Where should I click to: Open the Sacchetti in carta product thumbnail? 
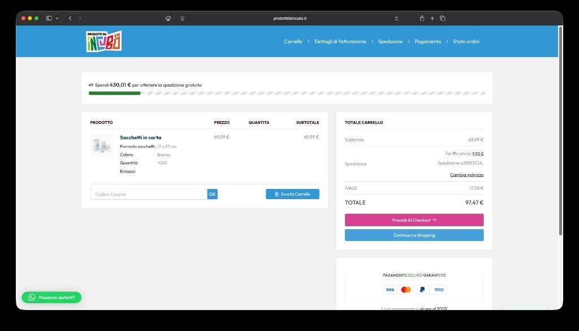coord(102,145)
